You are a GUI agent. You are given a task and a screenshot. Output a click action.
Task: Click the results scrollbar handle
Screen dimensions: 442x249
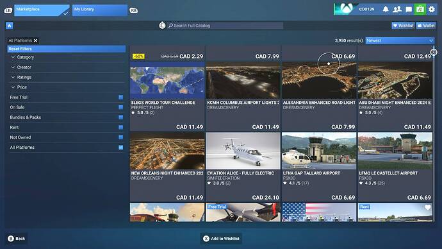[x=434, y=52]
